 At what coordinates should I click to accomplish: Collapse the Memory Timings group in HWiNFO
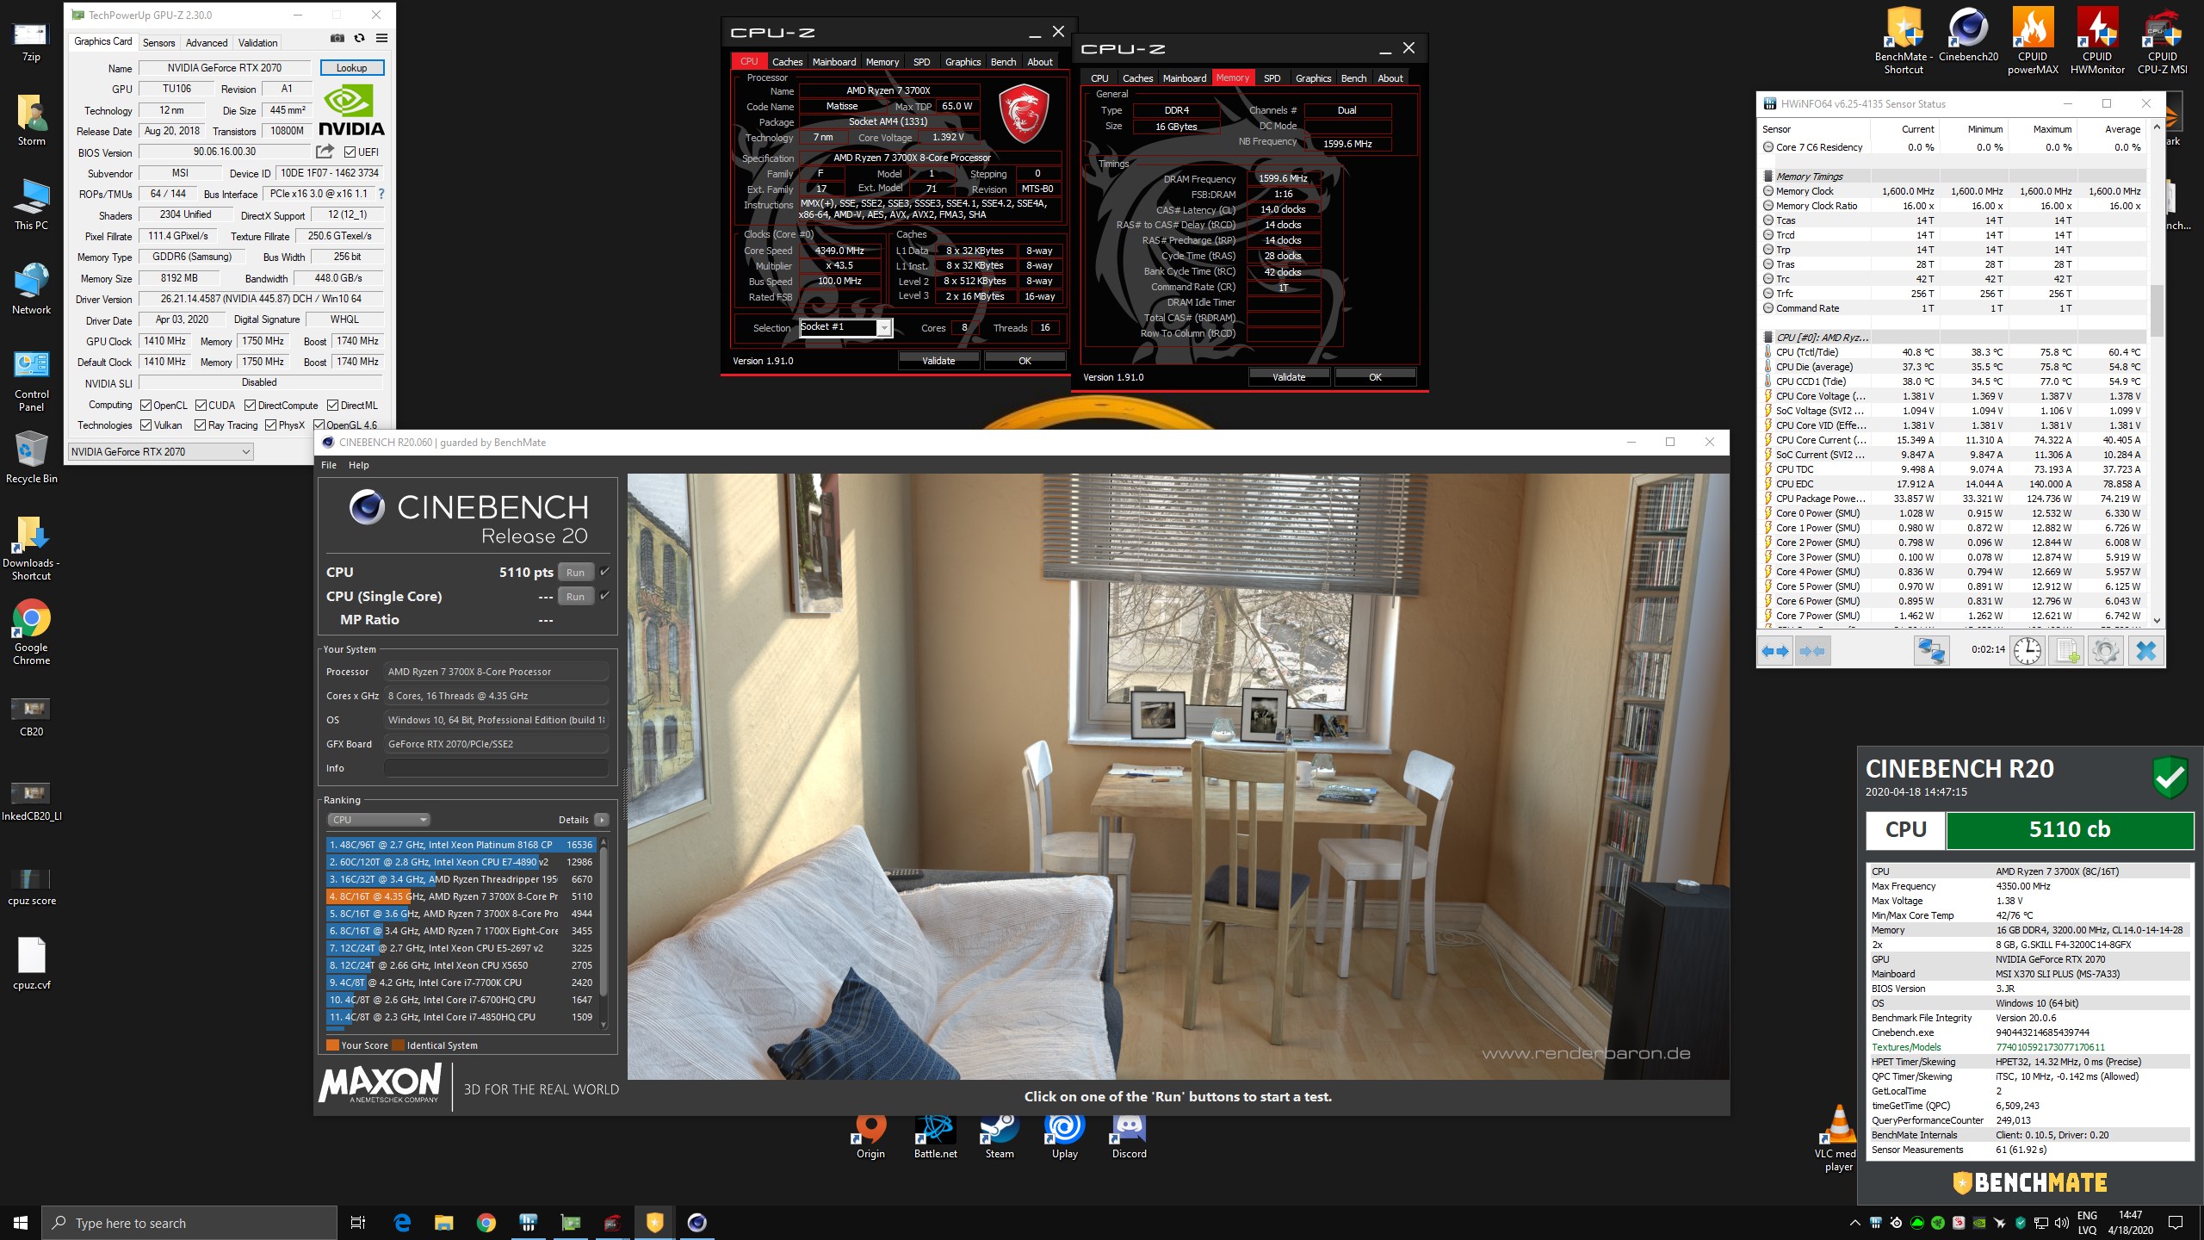point(1768,176)
